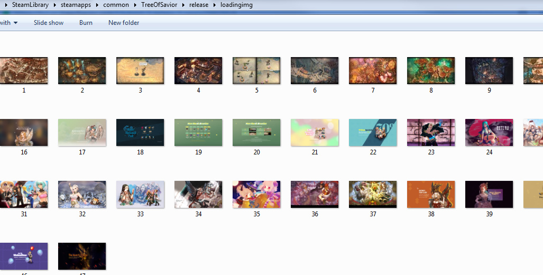Image resolution: width=543 pixels, height=275 pixels.
Task: Open orange thumbnail numbered 38
Action: pyautogui.click(x=431, y=195)
